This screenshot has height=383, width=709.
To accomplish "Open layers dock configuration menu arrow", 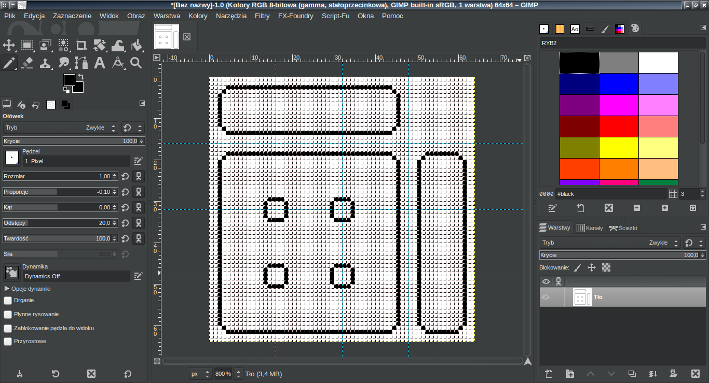I will point(703,227).
